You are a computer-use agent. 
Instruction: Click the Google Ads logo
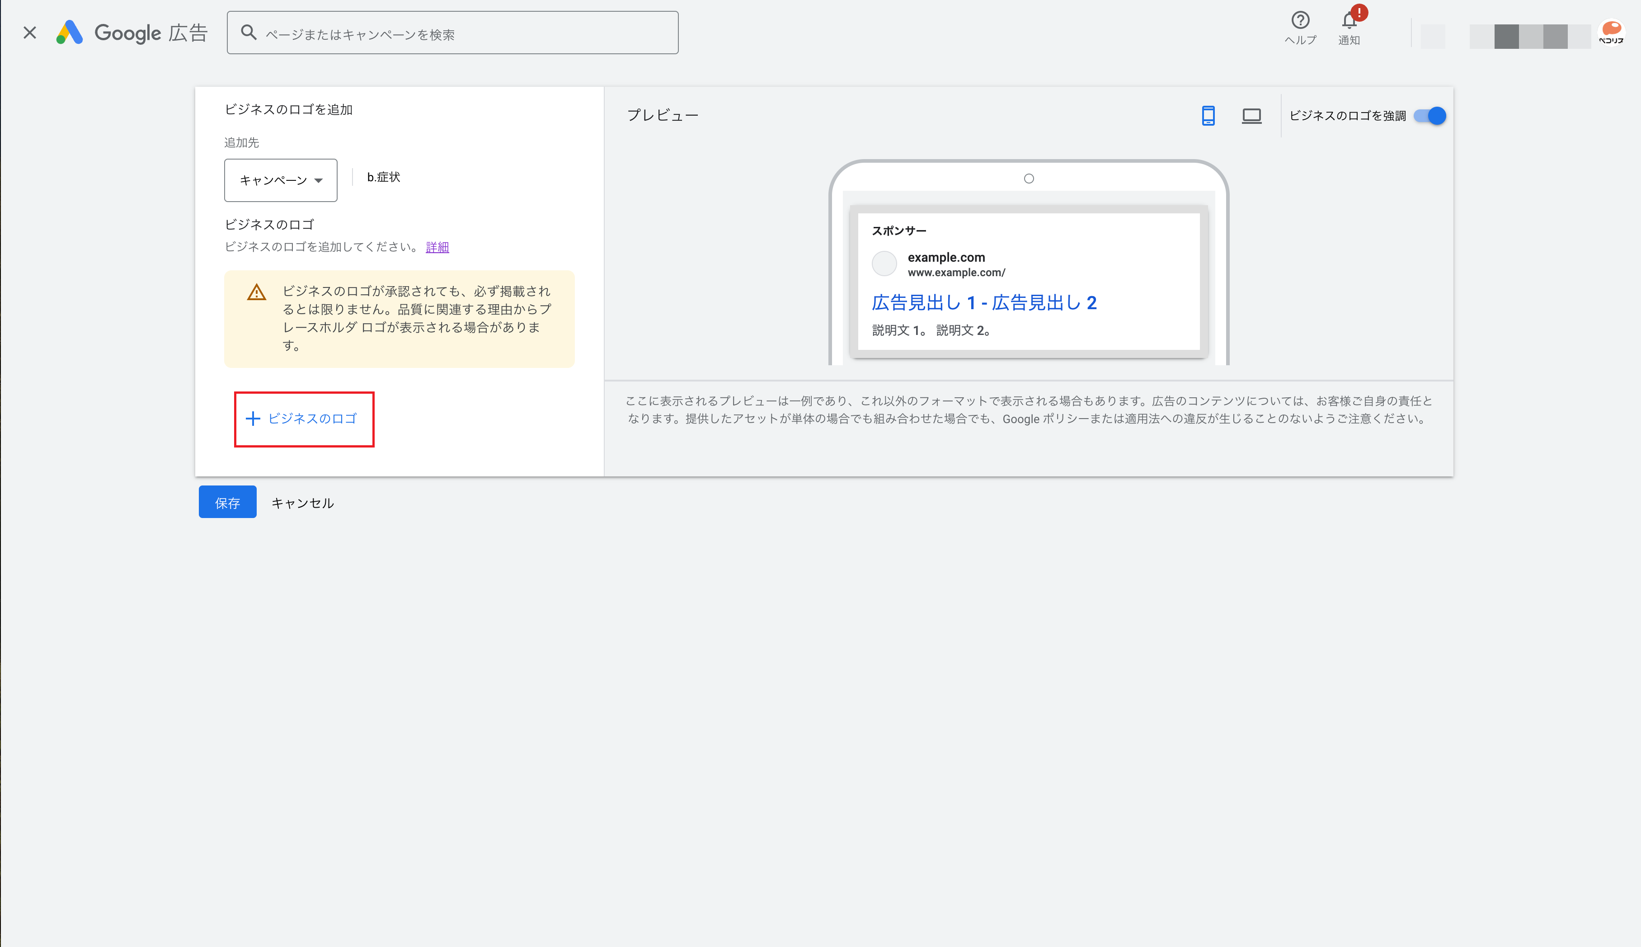(70, 33)
